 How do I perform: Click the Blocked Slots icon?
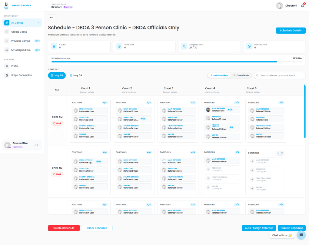point(249,46)
